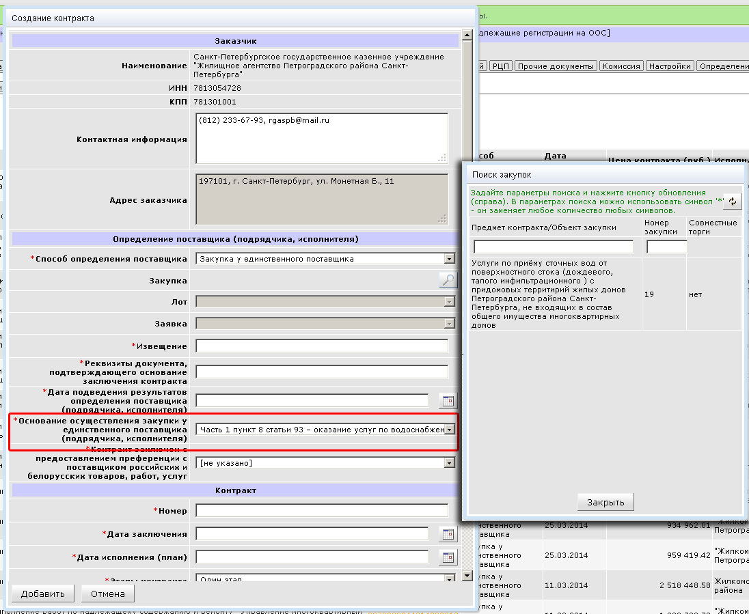Focus the purchase number search field
This screenshot has height=614, width=749.
point(667,247)
